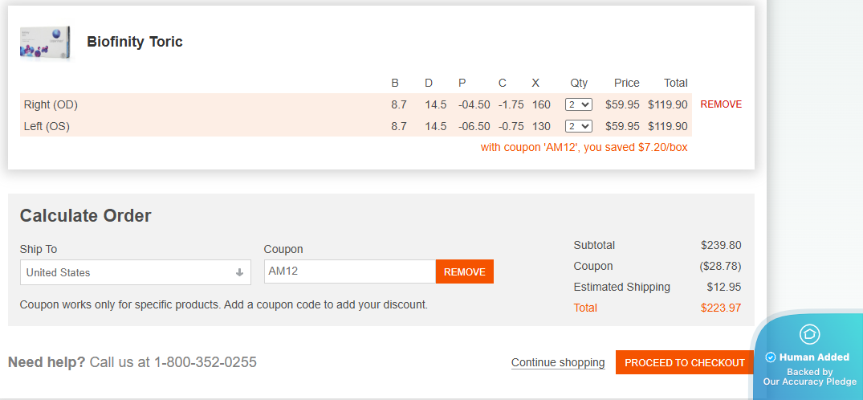Click the down arrow in Ship To field

point(239,272)
